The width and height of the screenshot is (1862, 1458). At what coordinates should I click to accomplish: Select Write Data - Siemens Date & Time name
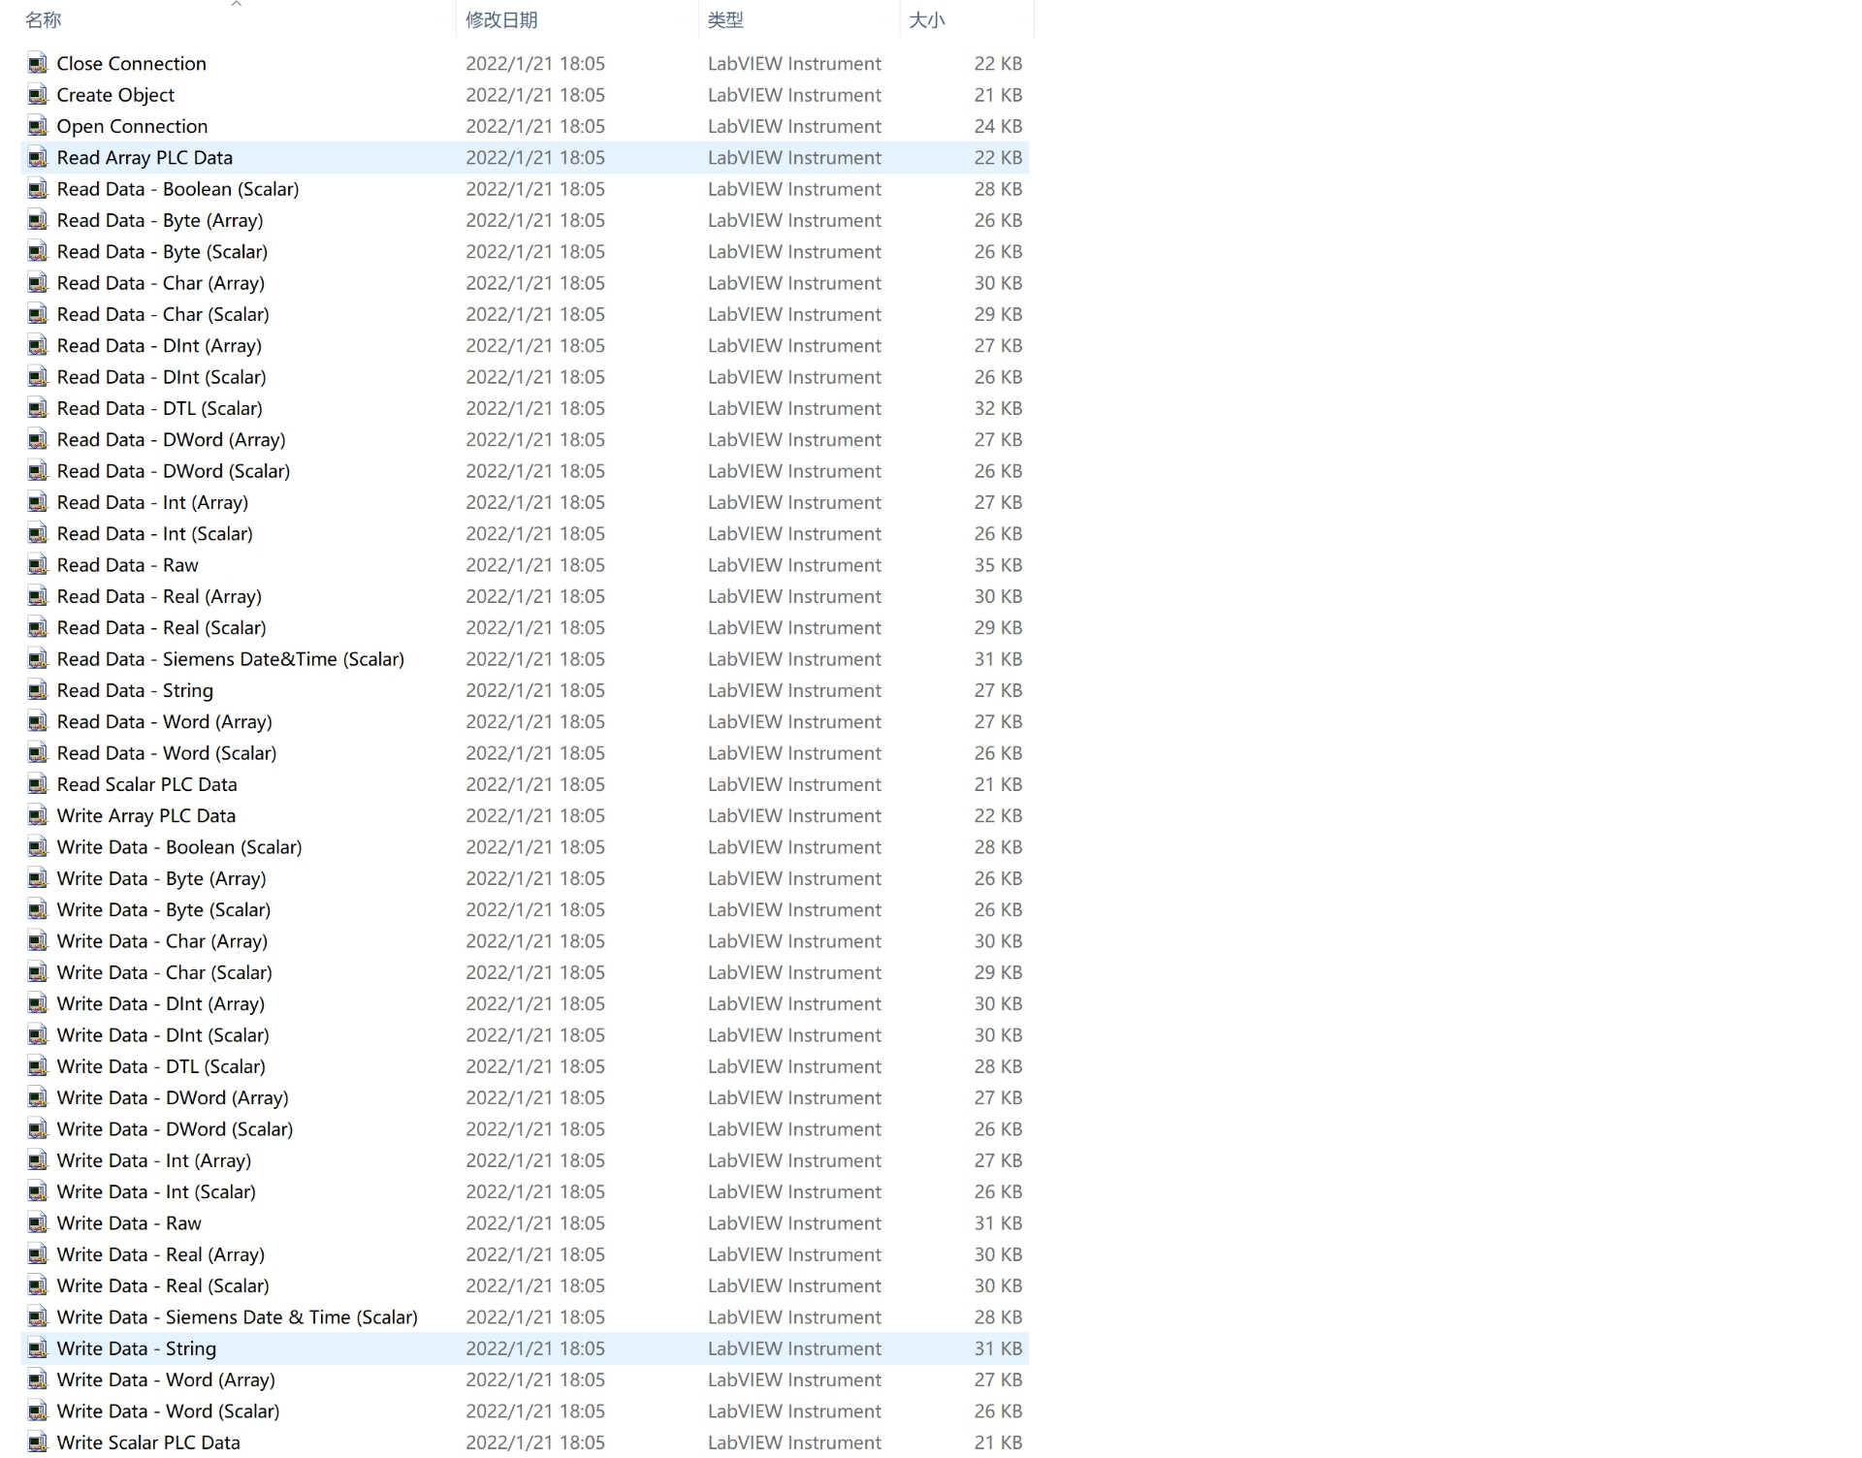point(237,1317)
